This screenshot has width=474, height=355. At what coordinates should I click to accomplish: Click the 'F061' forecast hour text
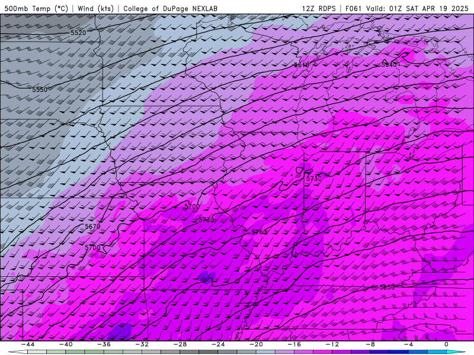[x=353, y=8]
